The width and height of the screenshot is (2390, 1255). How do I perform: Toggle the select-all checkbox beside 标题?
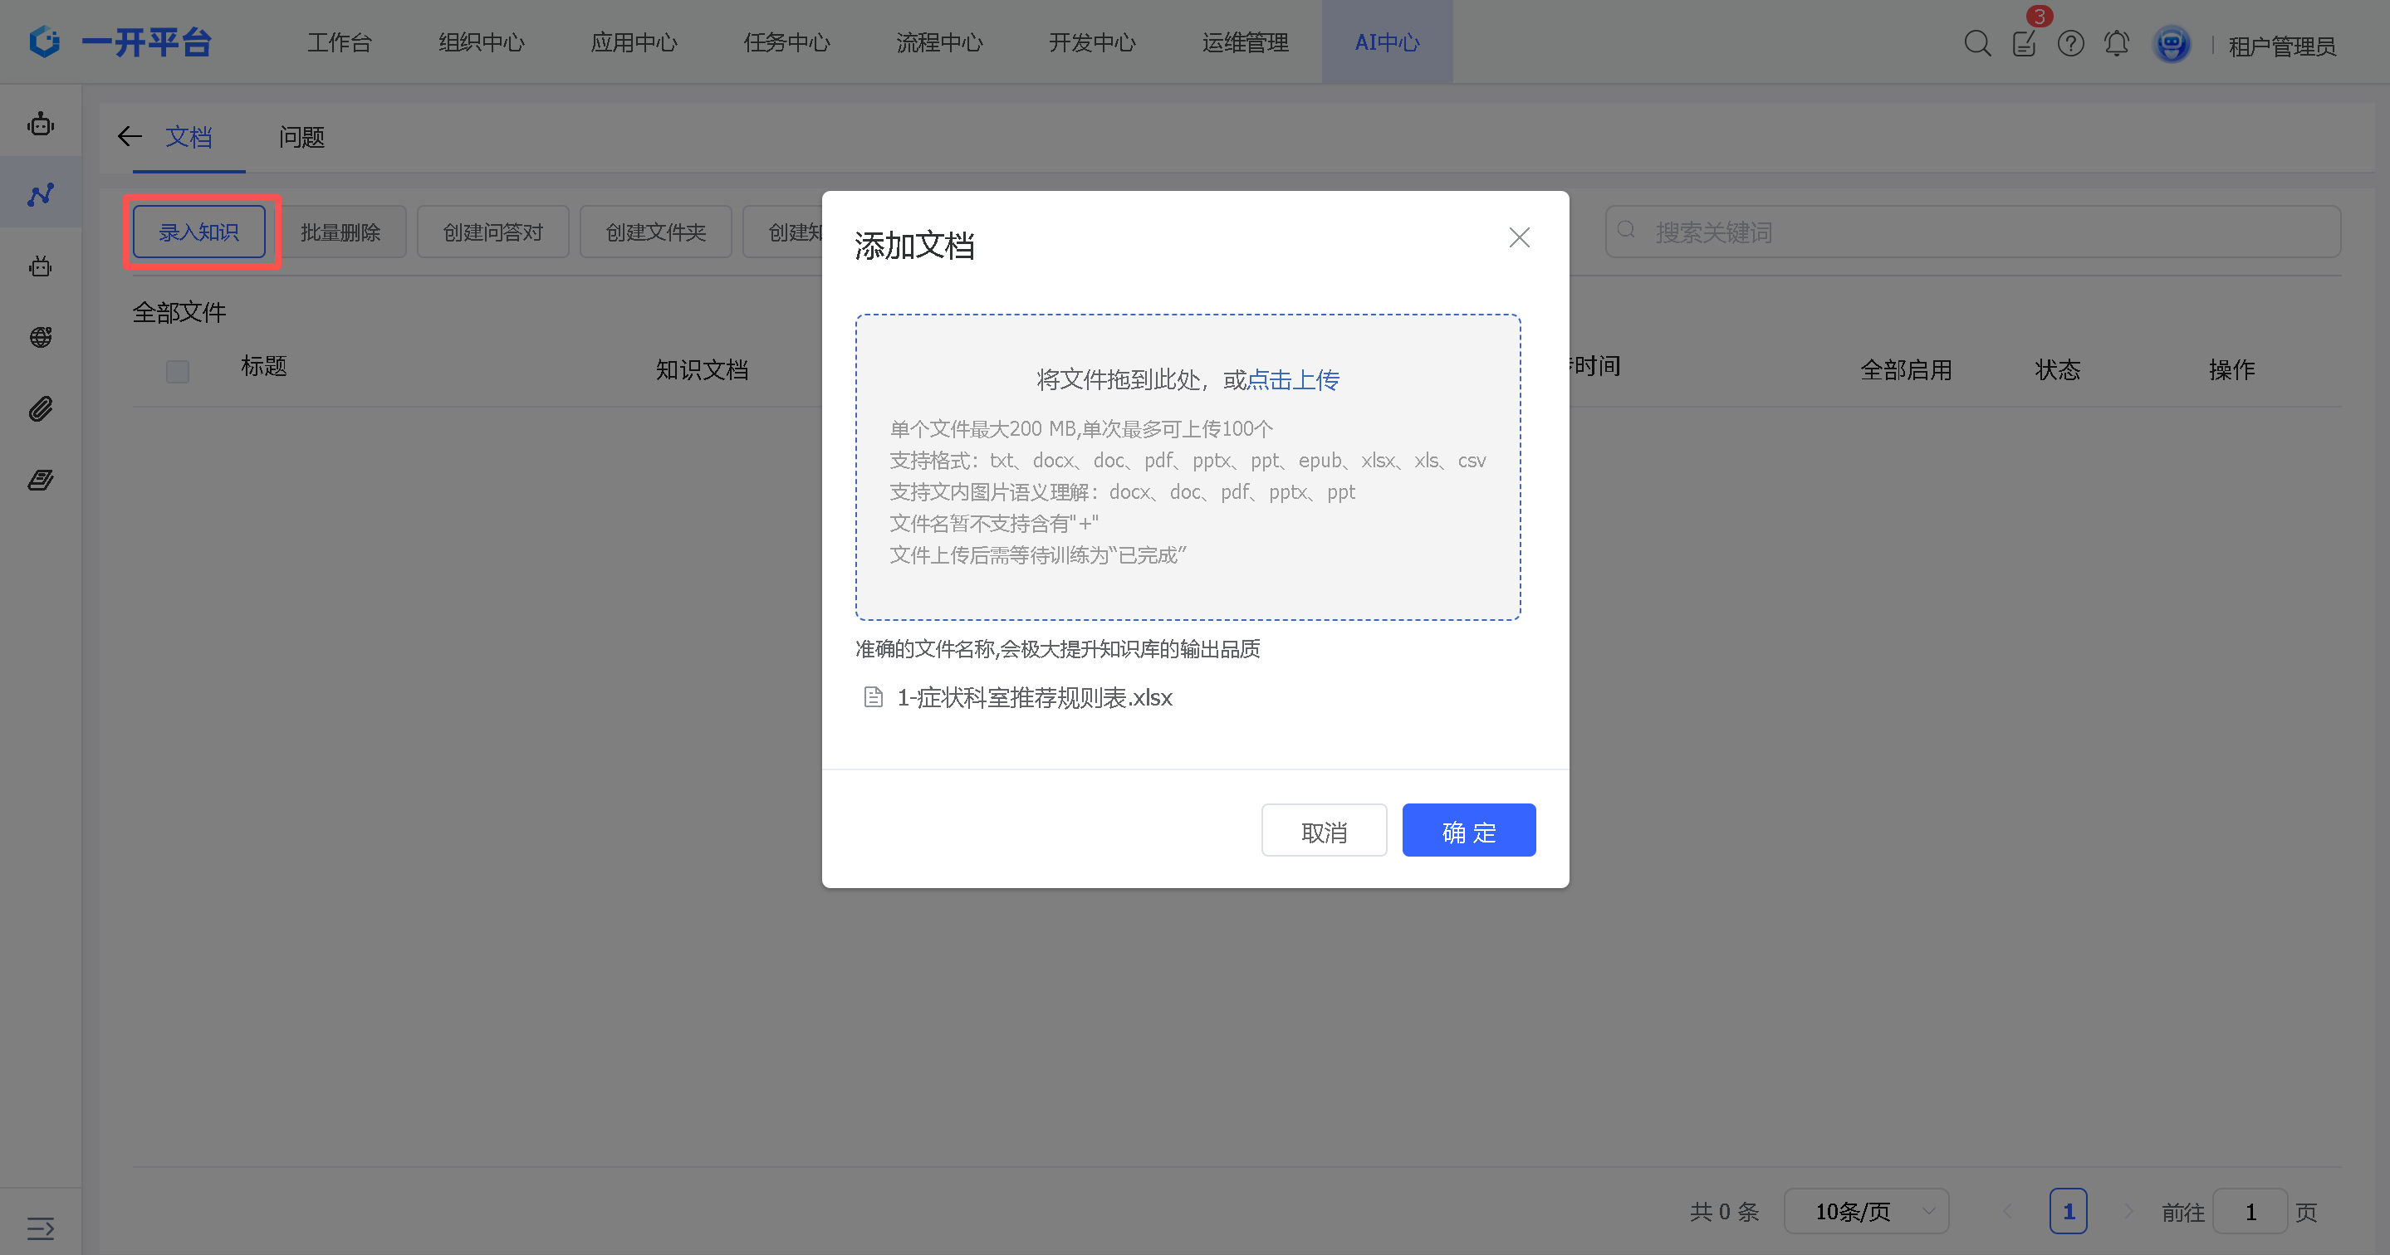coord(177,371)
